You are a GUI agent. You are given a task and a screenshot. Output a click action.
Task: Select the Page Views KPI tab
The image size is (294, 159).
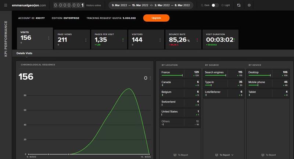[71, 39]
